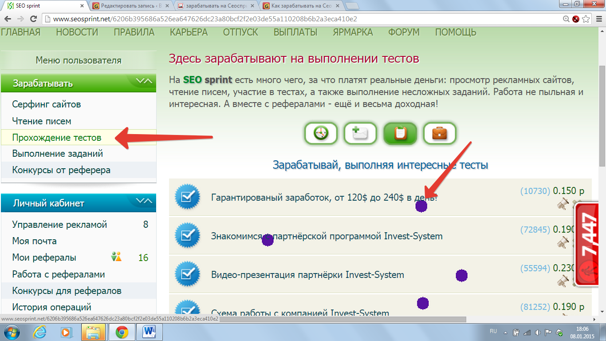The image size is (606, 341).
Task: Open 'Моя почта' in personal cabinet
Action: pyautogui.click(x=35, y=241)
